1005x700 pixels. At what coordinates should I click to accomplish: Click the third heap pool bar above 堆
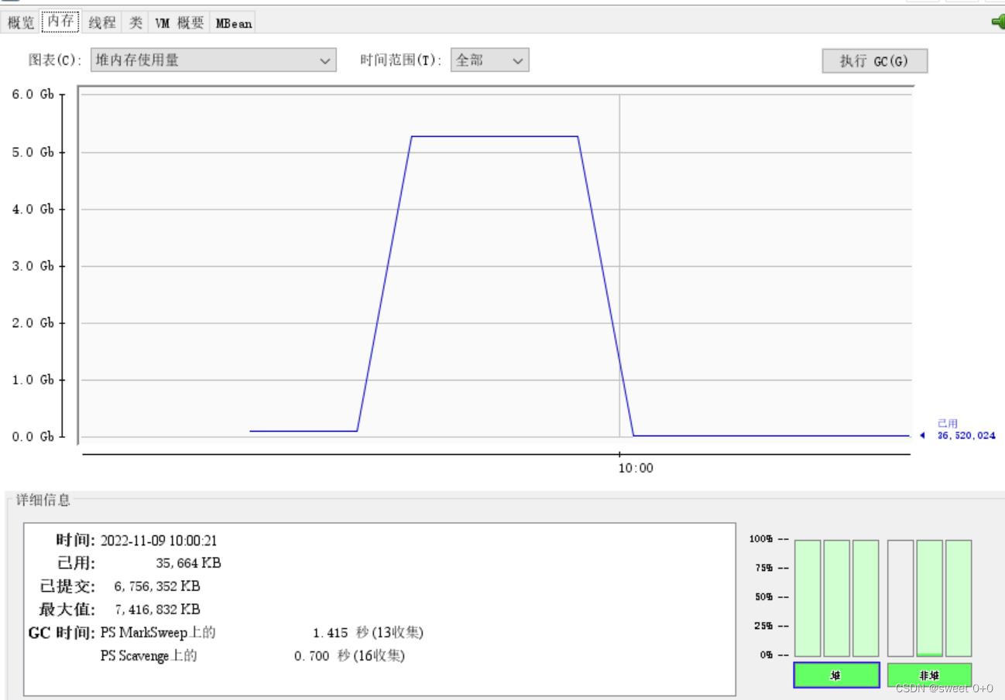click(x=866, y=598)
